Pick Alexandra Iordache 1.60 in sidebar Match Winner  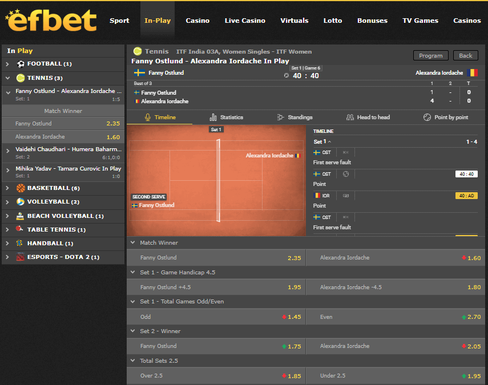pos(63,137)
